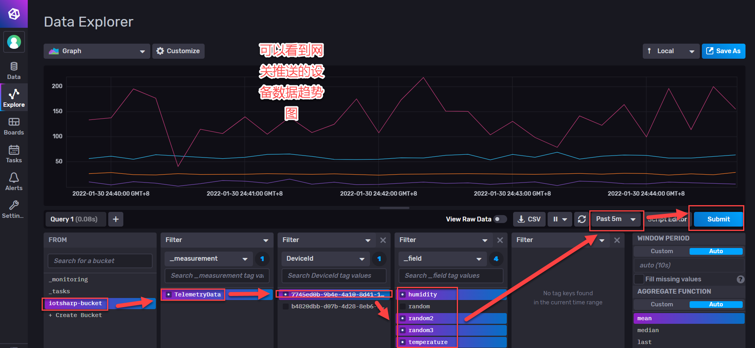
Task: Click the user avatar icon
Action: pyautogui.click(x=14, y=42)
